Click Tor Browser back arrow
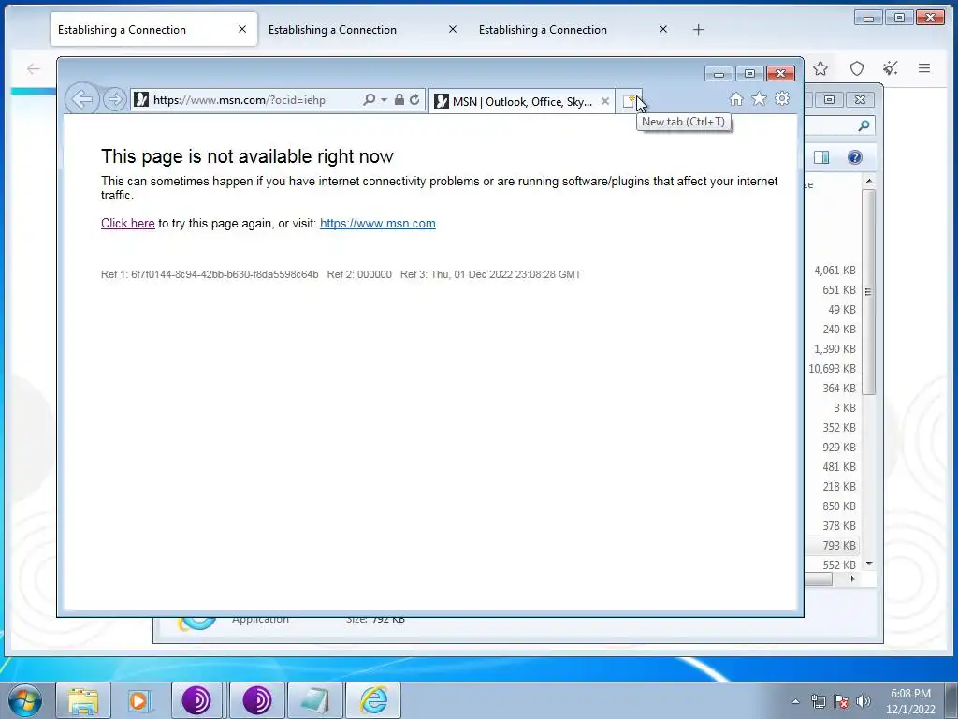The height and width of the screenshot is (719, 958). [33, 68]
